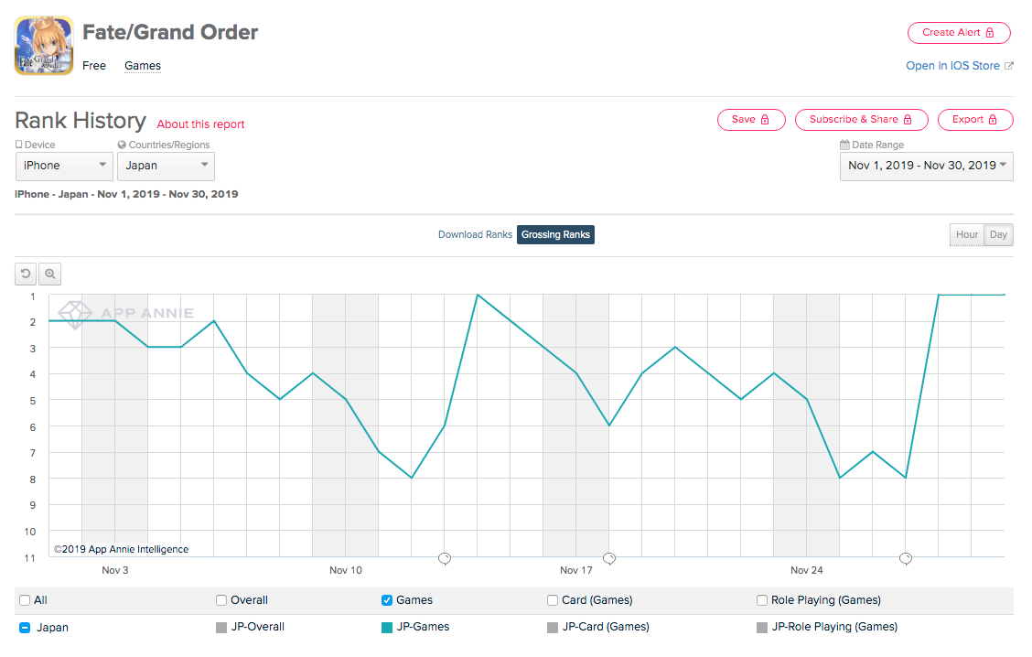The width and height of the screenshot is (1032, 657).
Task: Open the date range dropdown
Action: pos(927,166)
